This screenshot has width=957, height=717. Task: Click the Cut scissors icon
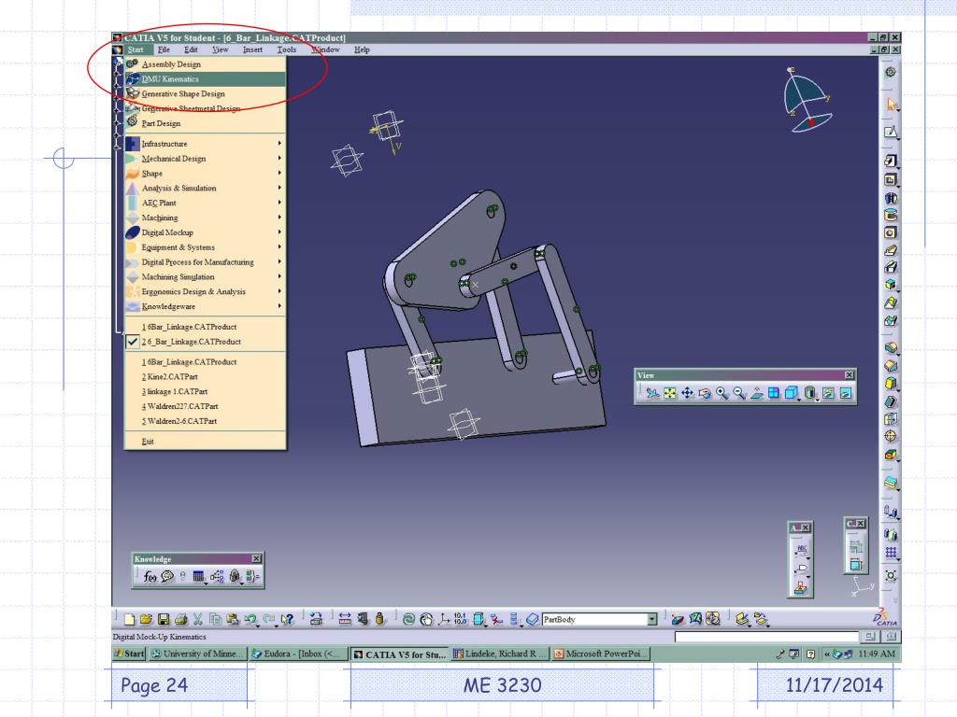(198, 620)
